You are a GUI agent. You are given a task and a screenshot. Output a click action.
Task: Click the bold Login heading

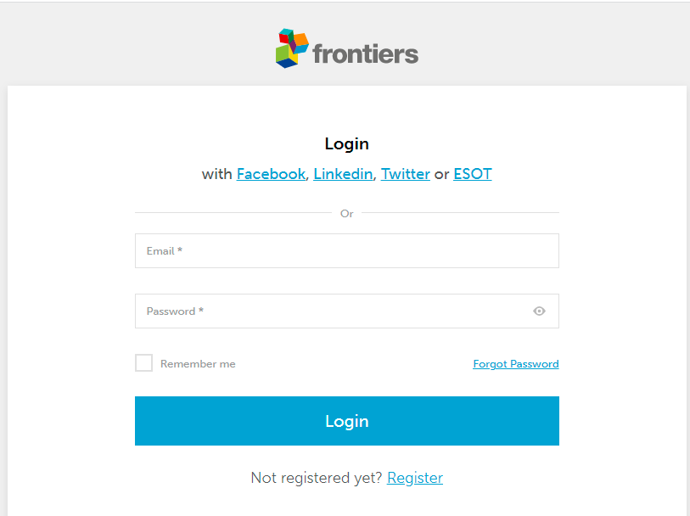(x=346, y=144)
